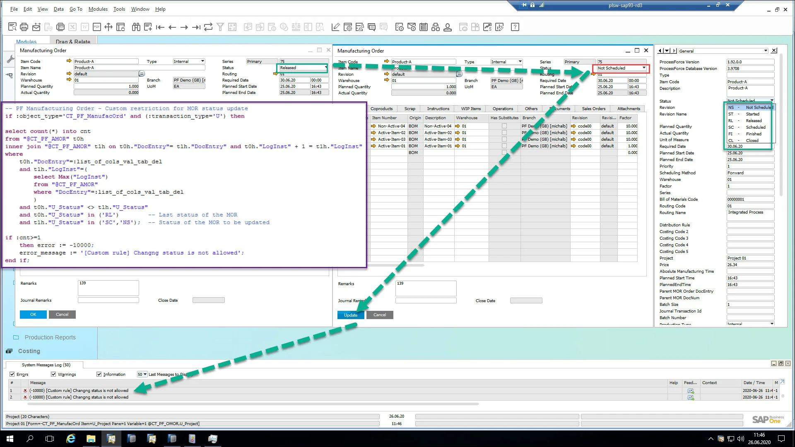Click the Help question mark toolbar icon
Screen dimensions: 795x447
pos(515,26)
